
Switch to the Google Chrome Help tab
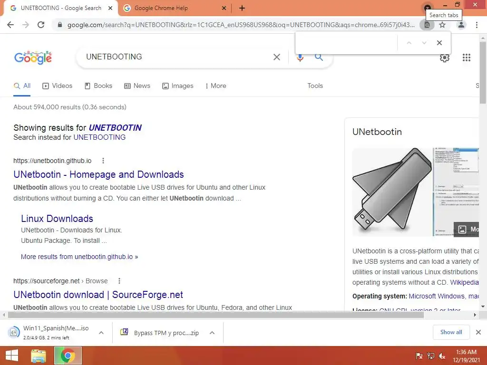coord(175,8)
